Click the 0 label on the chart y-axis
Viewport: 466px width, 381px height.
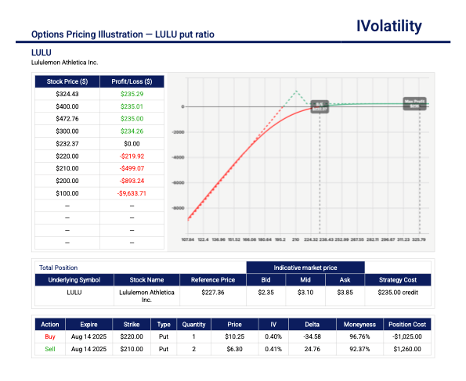[x=182, y=106]
